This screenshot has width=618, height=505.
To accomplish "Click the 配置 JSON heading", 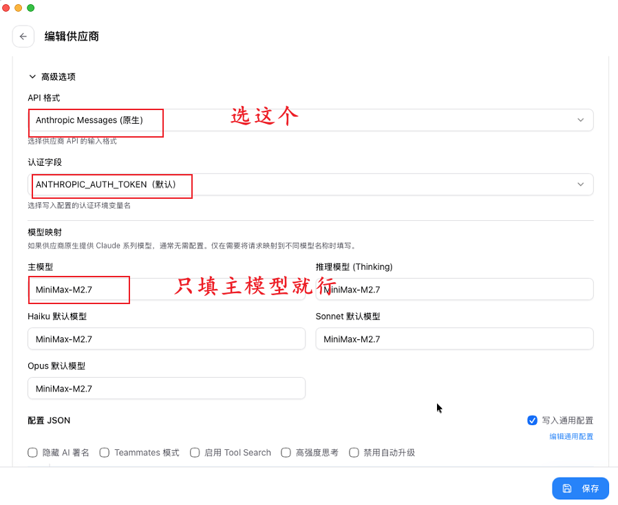I will click(49, 420).
